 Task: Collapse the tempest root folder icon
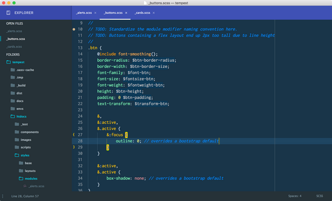click(8, 62)
